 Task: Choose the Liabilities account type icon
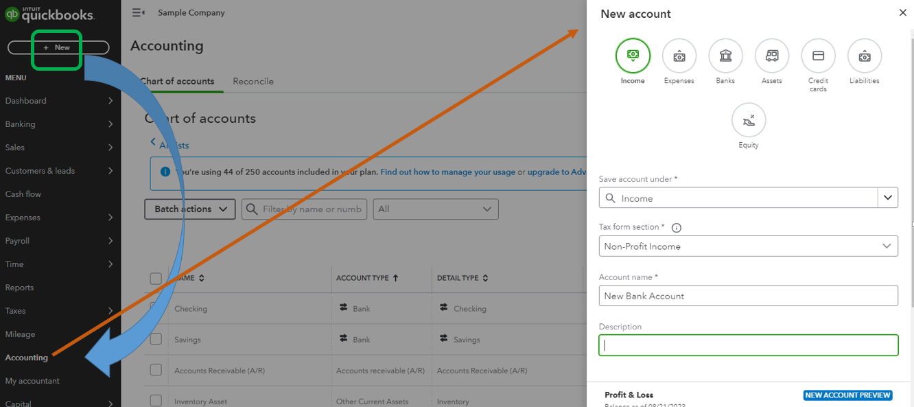(865, 56)
